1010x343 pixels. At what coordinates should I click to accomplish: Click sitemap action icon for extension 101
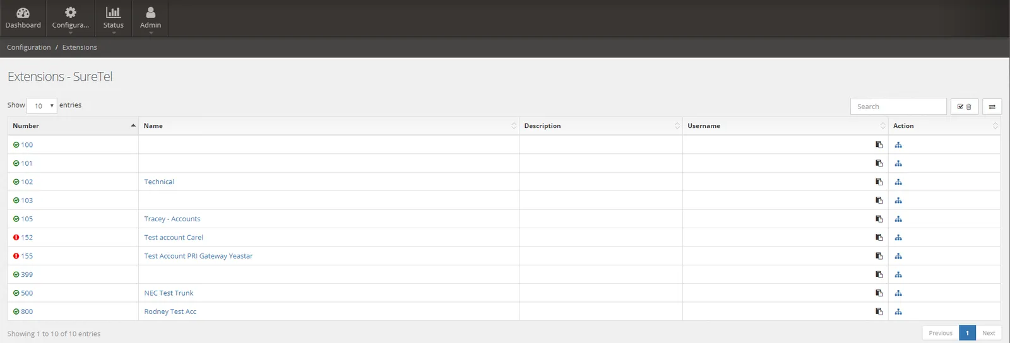tap(898, 163)
